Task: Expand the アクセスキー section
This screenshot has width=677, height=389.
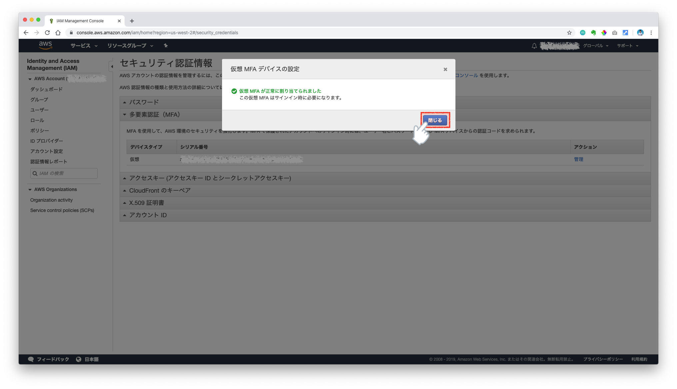Action: point(210,178)
